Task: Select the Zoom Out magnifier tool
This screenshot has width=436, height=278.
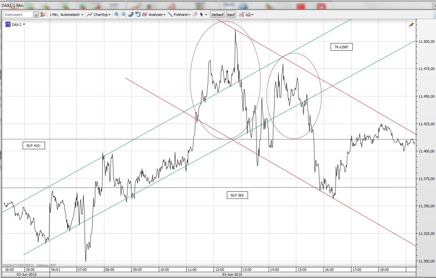Action: tap(124, 14)
